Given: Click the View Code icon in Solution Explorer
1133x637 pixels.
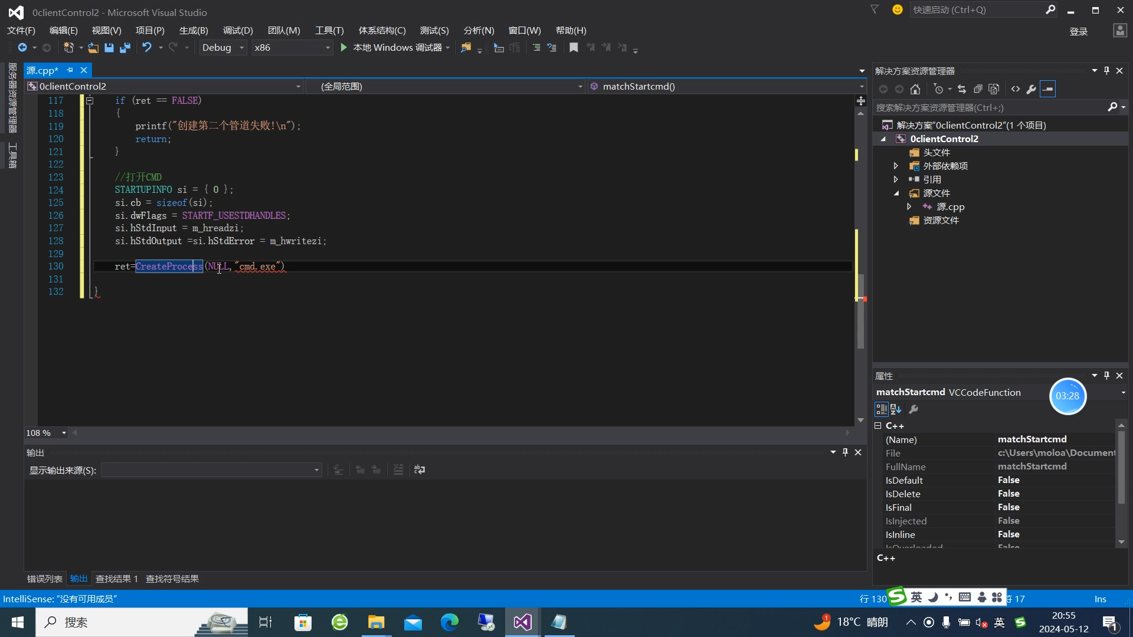Looking at the screenshot, I should pos(1016,90).
